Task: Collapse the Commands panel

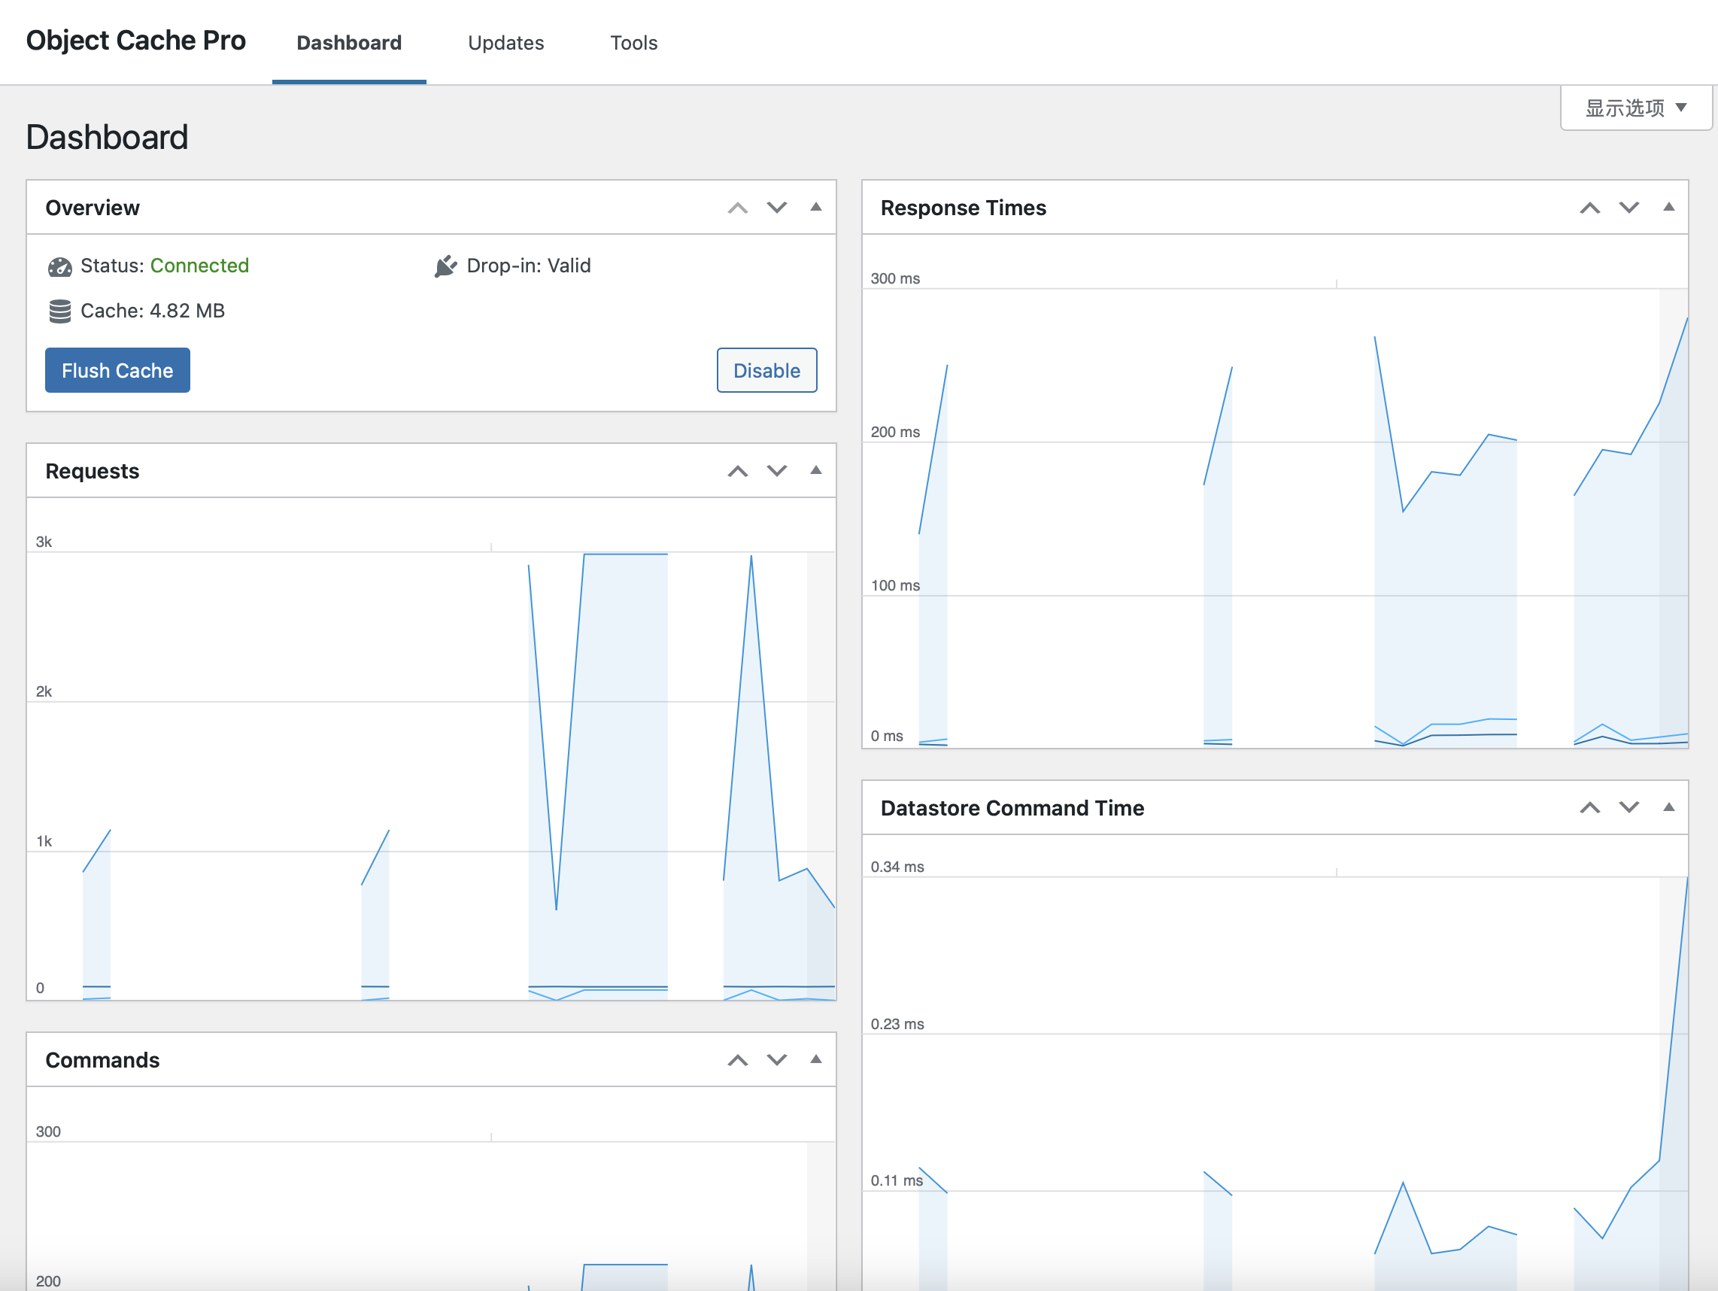Action: point(816,1059)
